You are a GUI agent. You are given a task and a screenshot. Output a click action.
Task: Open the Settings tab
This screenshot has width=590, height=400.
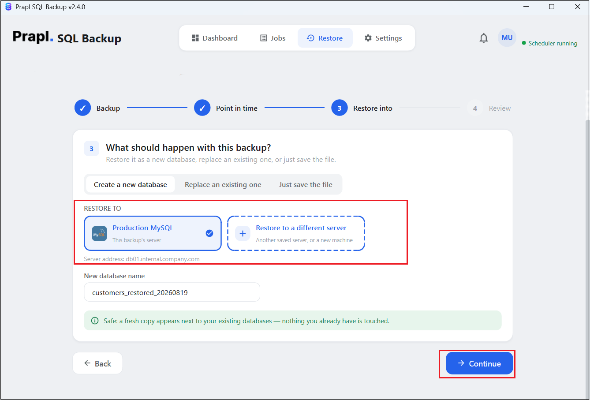pyautogui.click(x=383, y=38)
